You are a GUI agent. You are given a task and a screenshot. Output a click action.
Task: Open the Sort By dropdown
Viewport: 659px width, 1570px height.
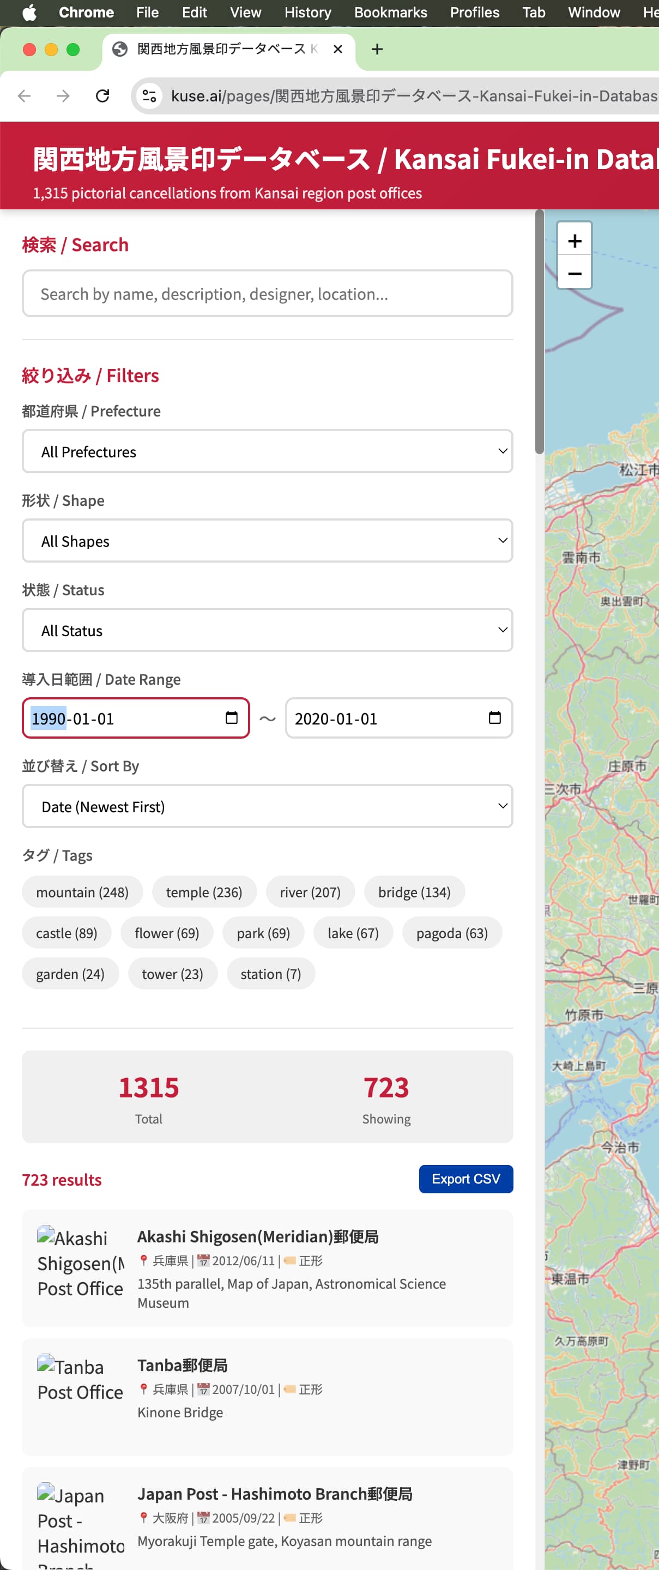click(x=267, y=806)
